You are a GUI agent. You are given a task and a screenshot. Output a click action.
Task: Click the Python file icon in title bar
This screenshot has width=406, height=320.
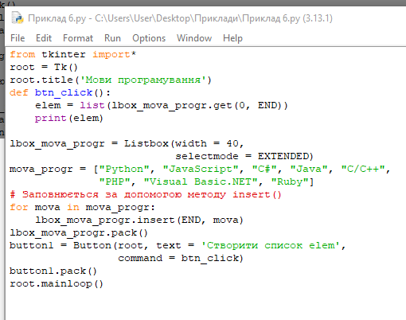18,18
